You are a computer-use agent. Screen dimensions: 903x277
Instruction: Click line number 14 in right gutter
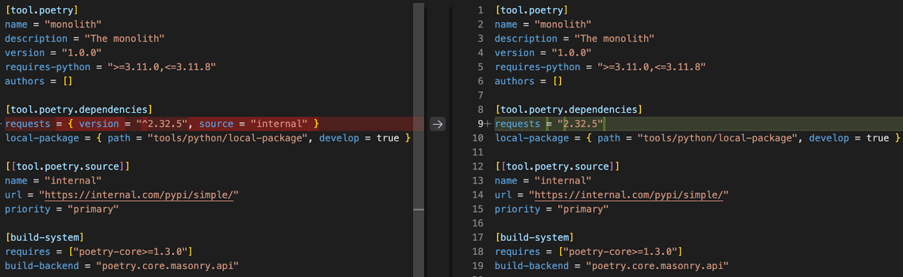coord(478,195)
